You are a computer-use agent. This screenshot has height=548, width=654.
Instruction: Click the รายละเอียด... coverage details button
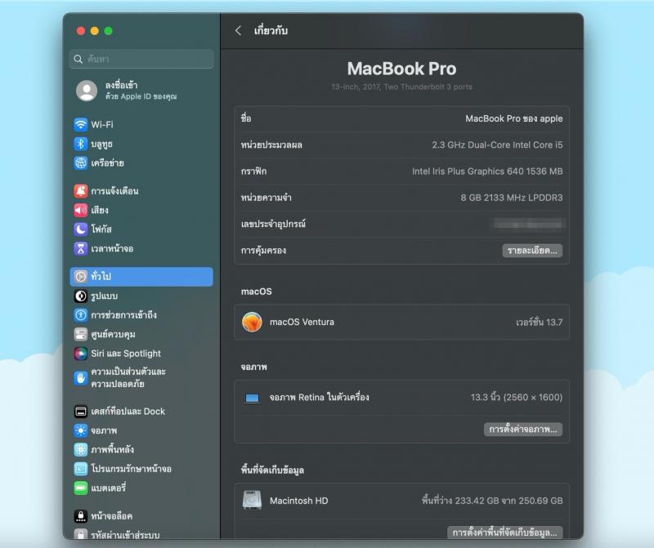(x=531, y=251)
